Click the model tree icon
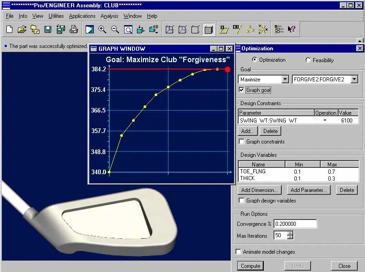The width and height of the screenshot is (365, 272). (279, 30)
